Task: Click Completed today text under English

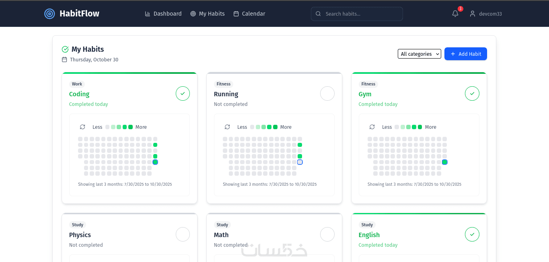Action: (378, 245)
